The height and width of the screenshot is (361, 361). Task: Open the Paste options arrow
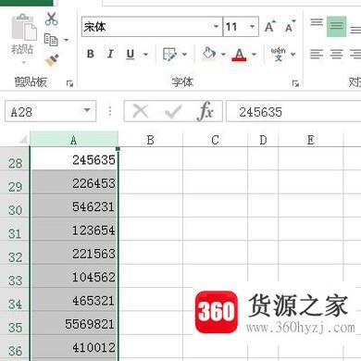point(24,63)
